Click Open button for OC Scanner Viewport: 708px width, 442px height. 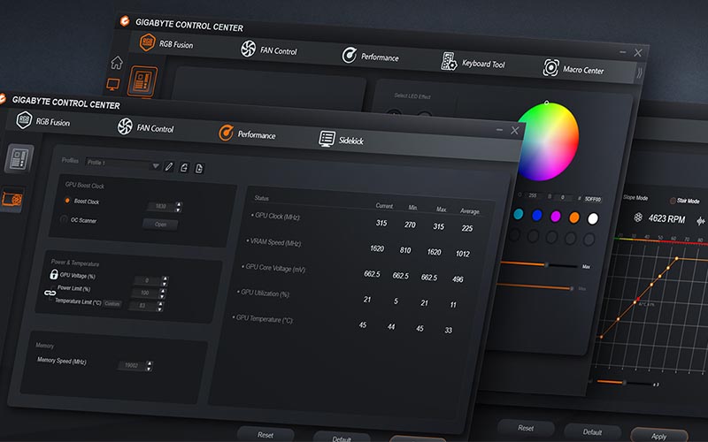pyautogui.click(x=160, y=225)
